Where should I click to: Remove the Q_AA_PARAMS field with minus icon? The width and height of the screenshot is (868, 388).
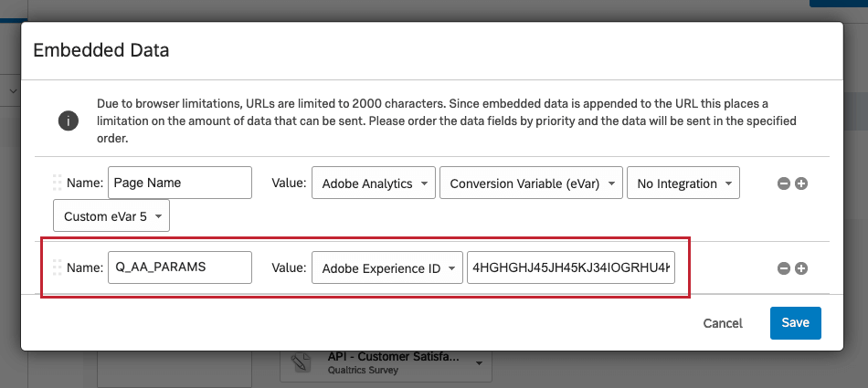783,268
